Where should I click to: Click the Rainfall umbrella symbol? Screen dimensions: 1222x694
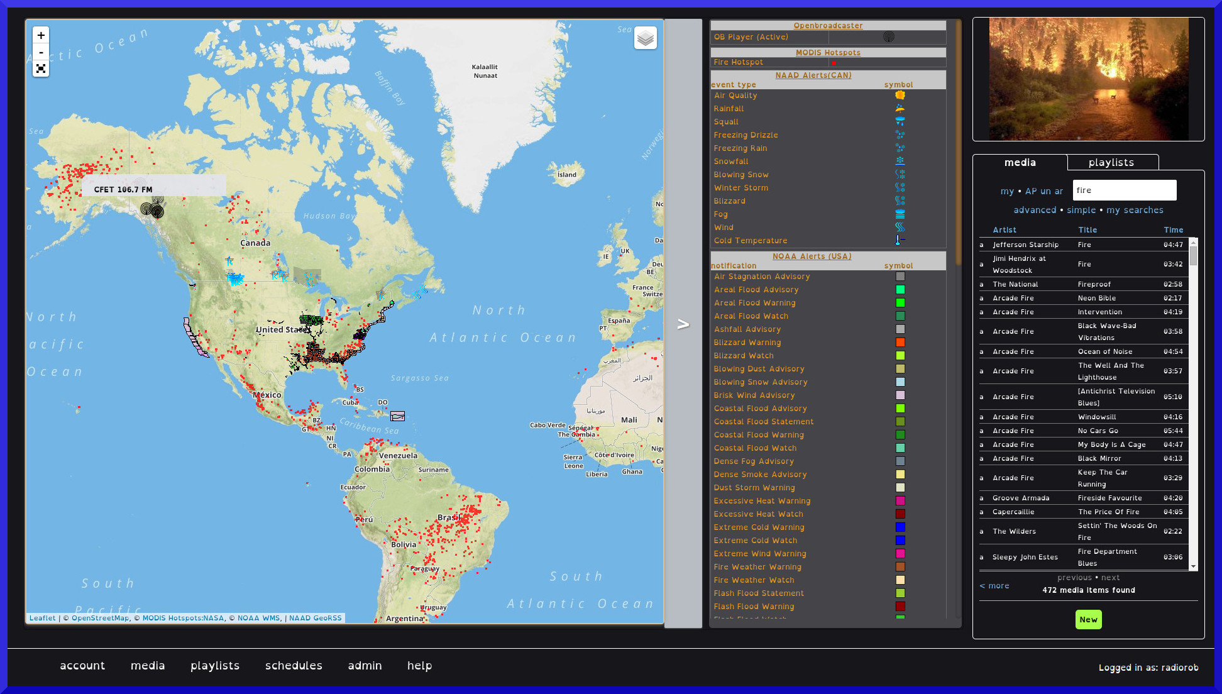[x=900, y=108]
